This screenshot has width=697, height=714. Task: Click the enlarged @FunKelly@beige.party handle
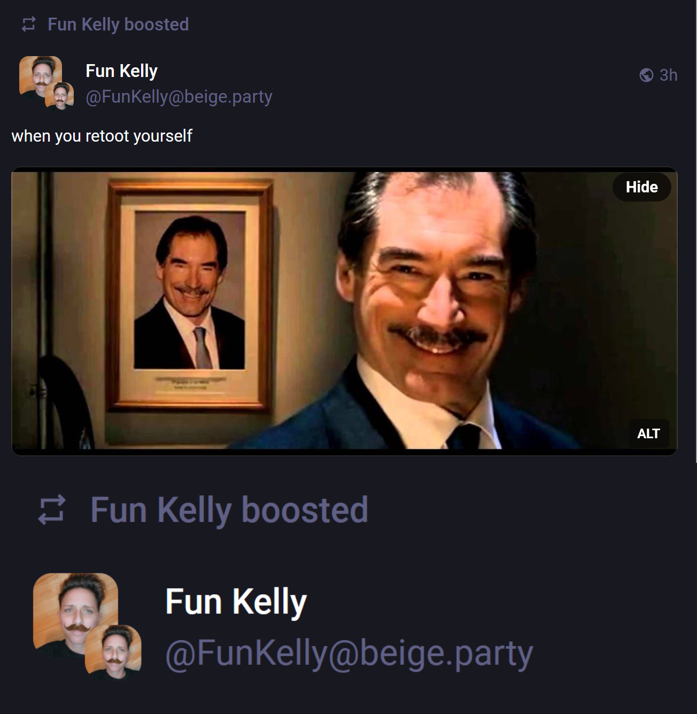tap(349, 653)
